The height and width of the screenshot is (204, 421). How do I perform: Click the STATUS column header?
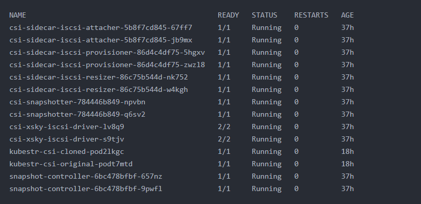pyautogui.click(x=264, y=15)
